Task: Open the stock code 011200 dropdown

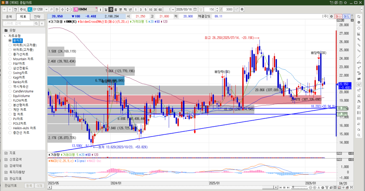Action: click(46, 9)
